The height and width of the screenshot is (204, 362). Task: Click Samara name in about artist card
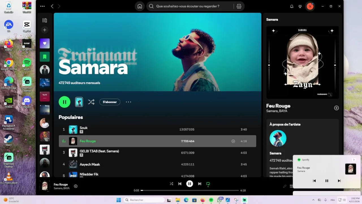[275, 153]
